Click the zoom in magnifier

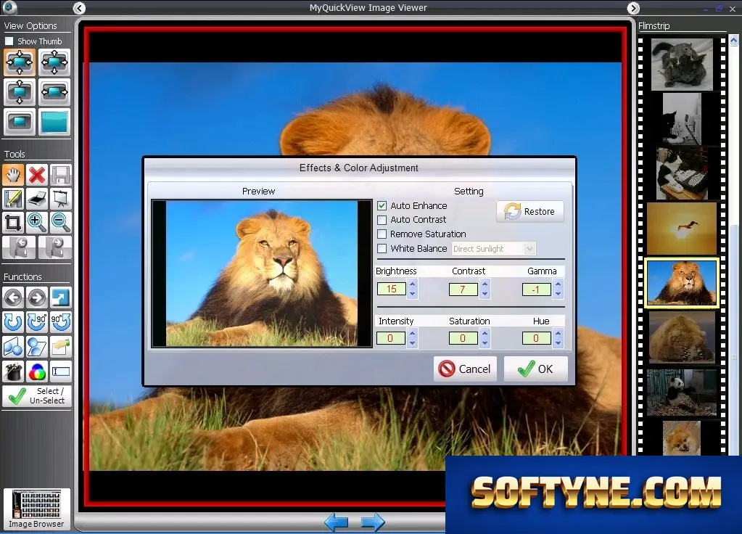pyautogui.click(x=37, y=223)
